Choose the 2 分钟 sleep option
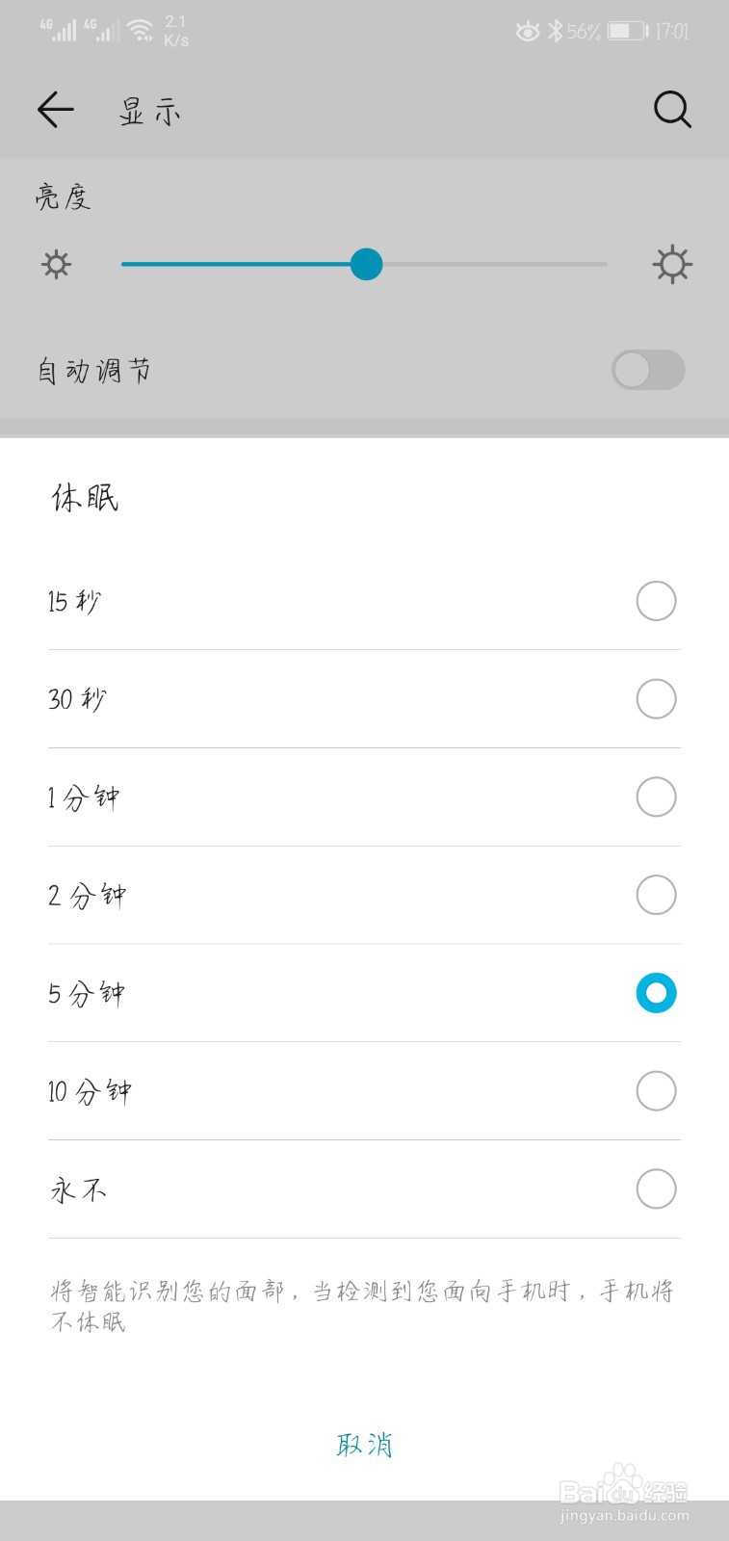Image resolution: width=729 pixels, height=1541 pixels. [364, 896]
